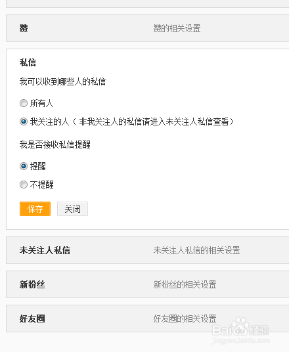Choose the 不提醒 radio button
Image resolution: width=289 pixels, height=352 pixels.
(x=24, y=185)
